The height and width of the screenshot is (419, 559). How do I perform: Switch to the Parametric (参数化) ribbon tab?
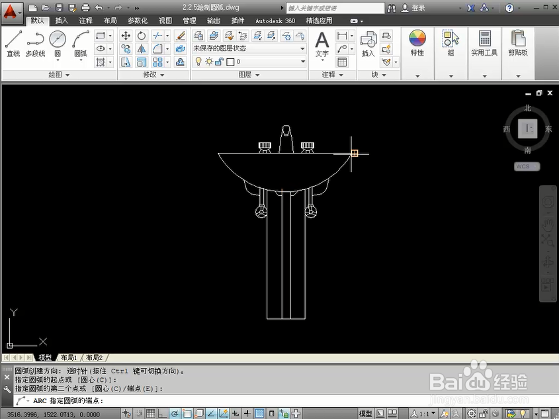tap(138, 21)
